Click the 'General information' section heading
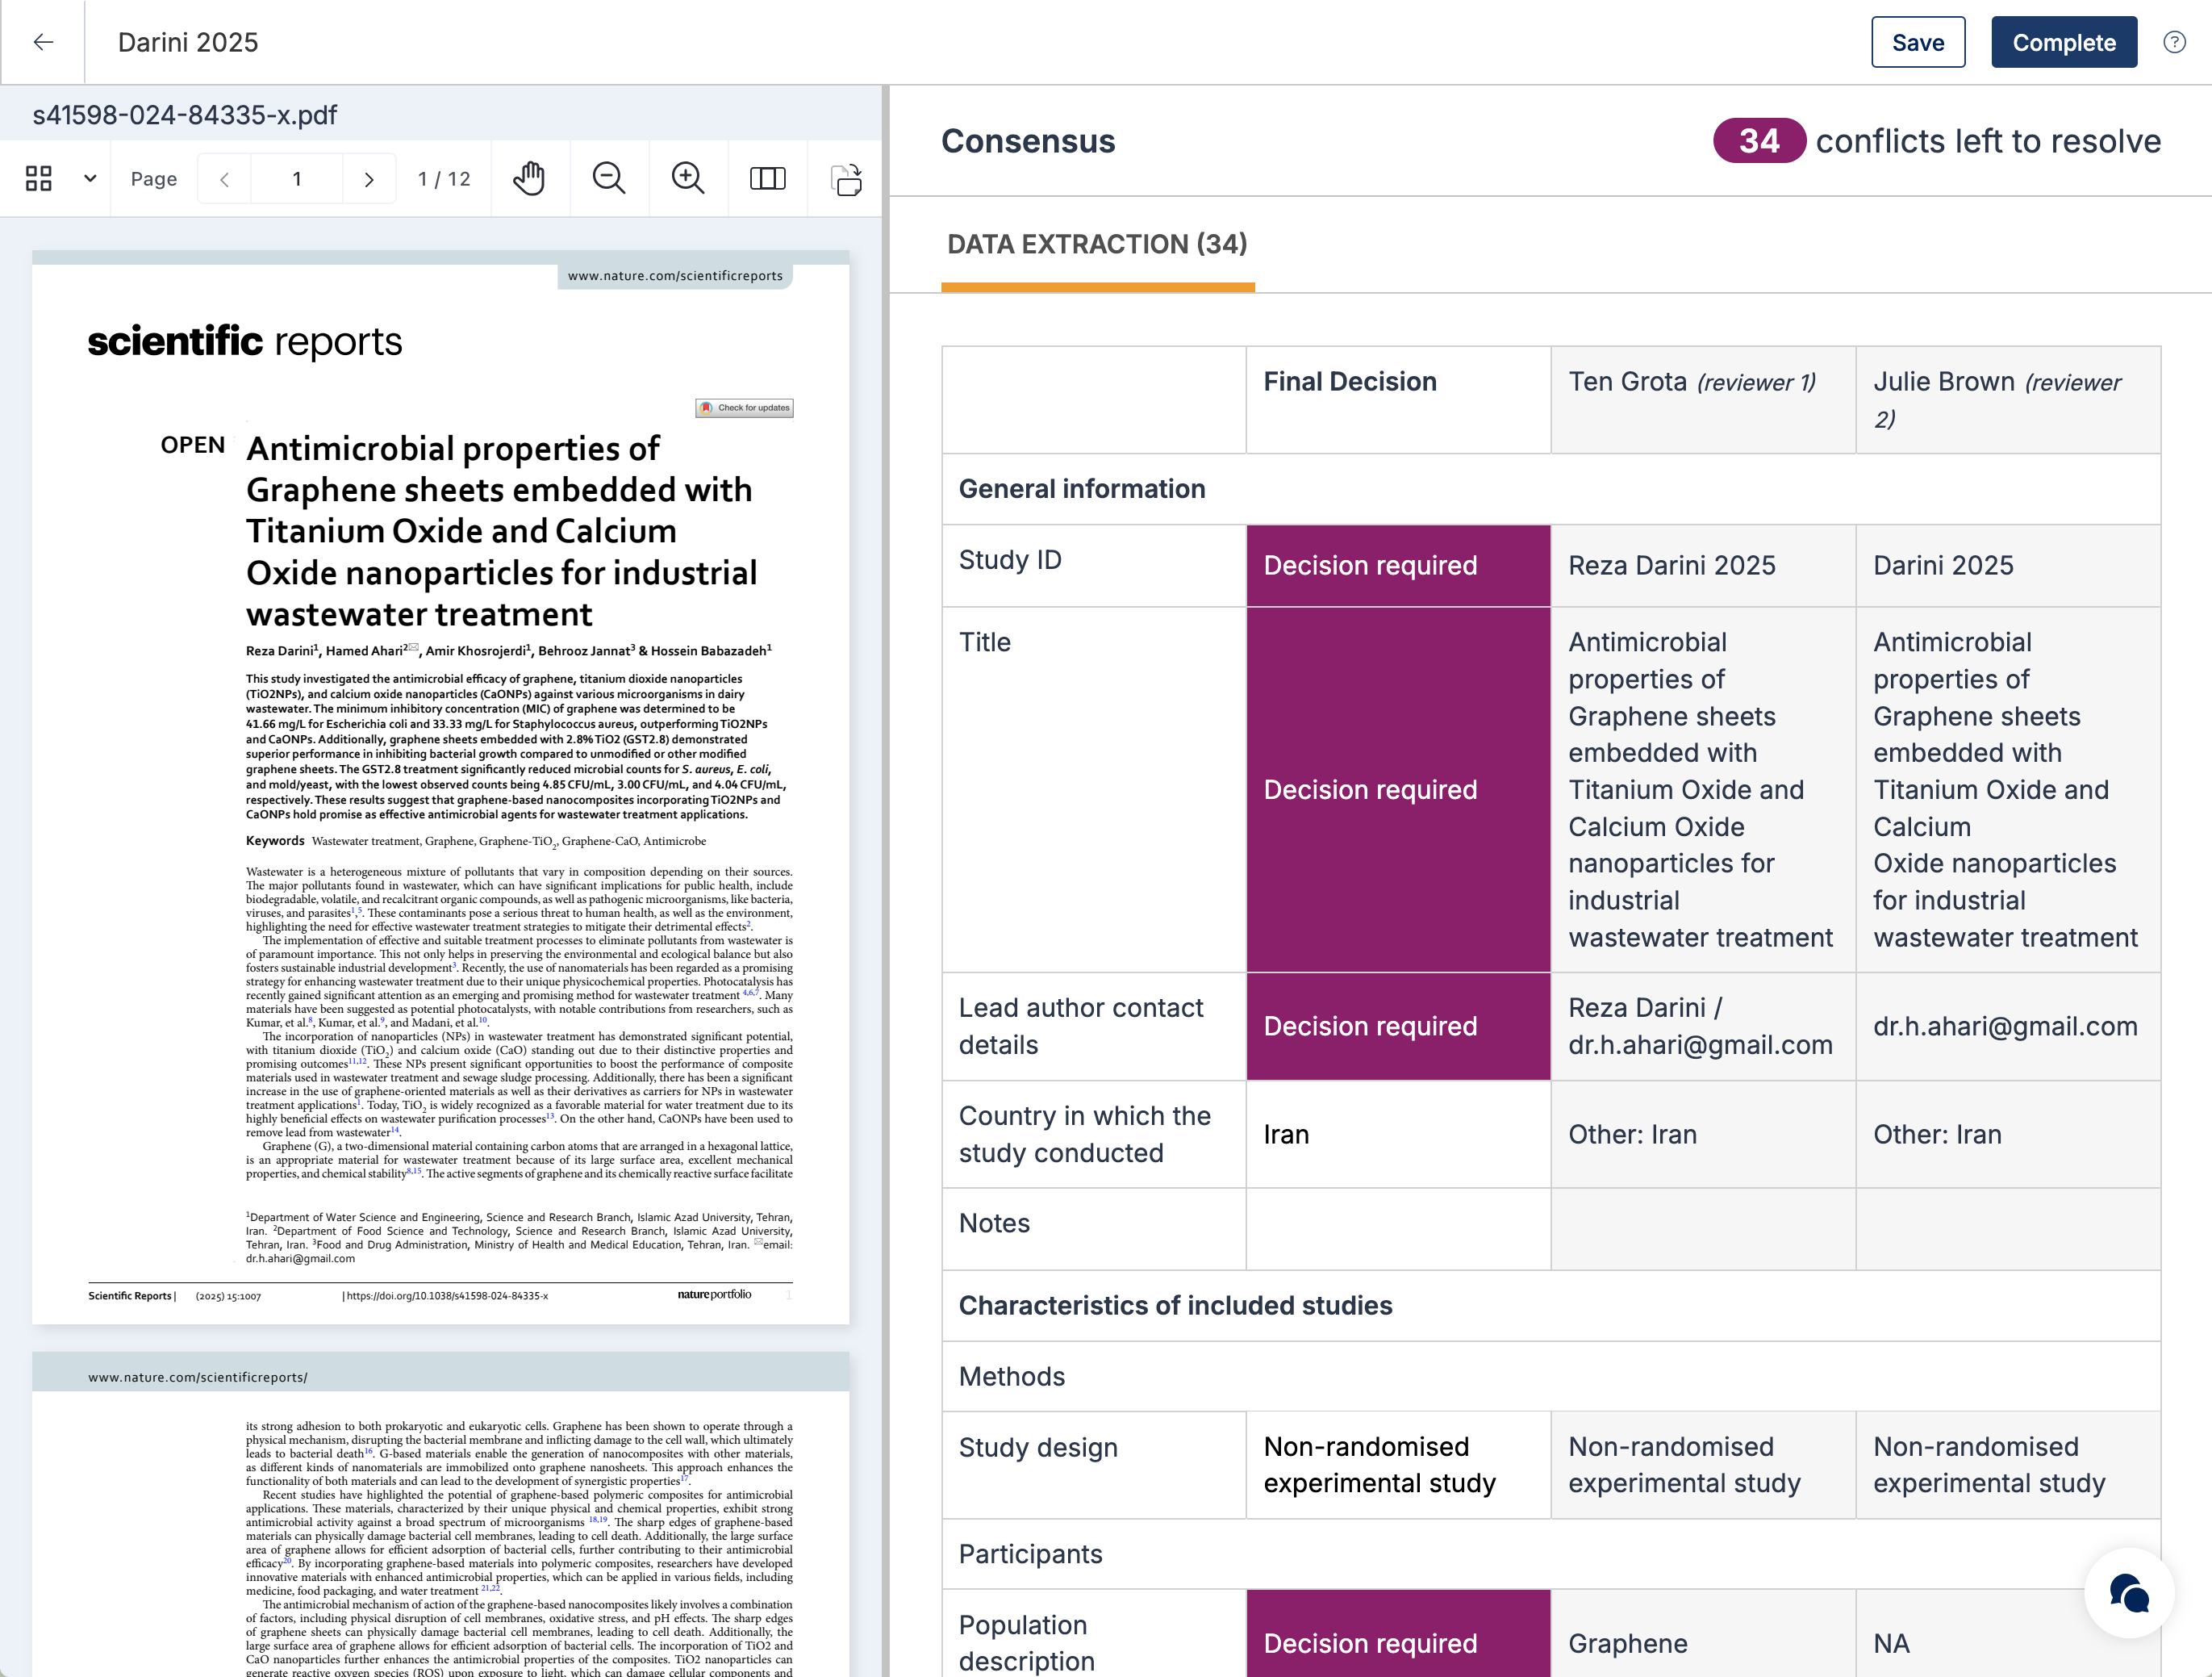Viewport: 2212px width, 1677px height. [x=1082, y=488]
